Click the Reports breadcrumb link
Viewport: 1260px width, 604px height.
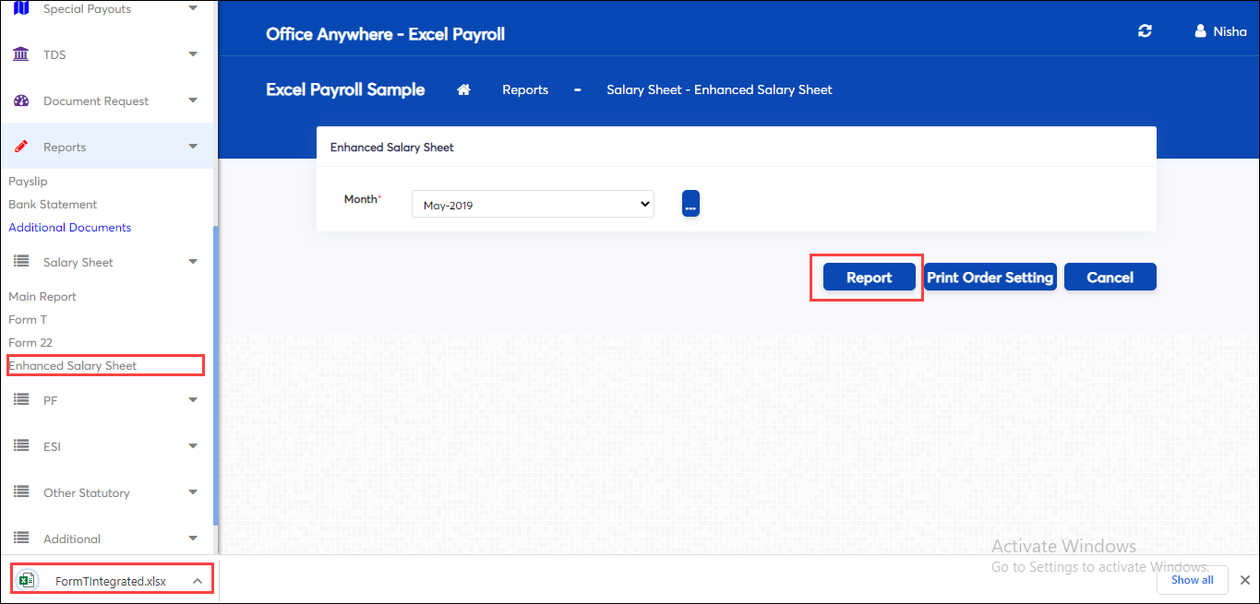coord(525,89)
